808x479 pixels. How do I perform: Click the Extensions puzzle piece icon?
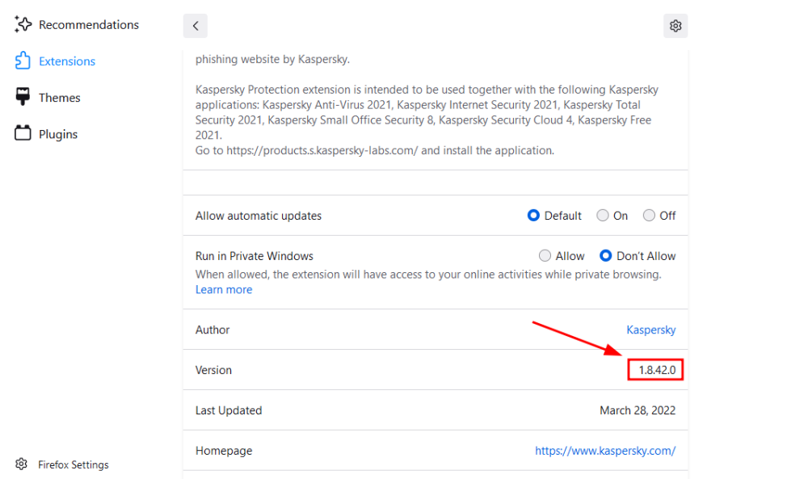tap(23, 61)
